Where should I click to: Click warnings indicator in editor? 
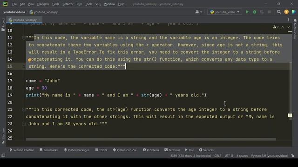point(276,27)
